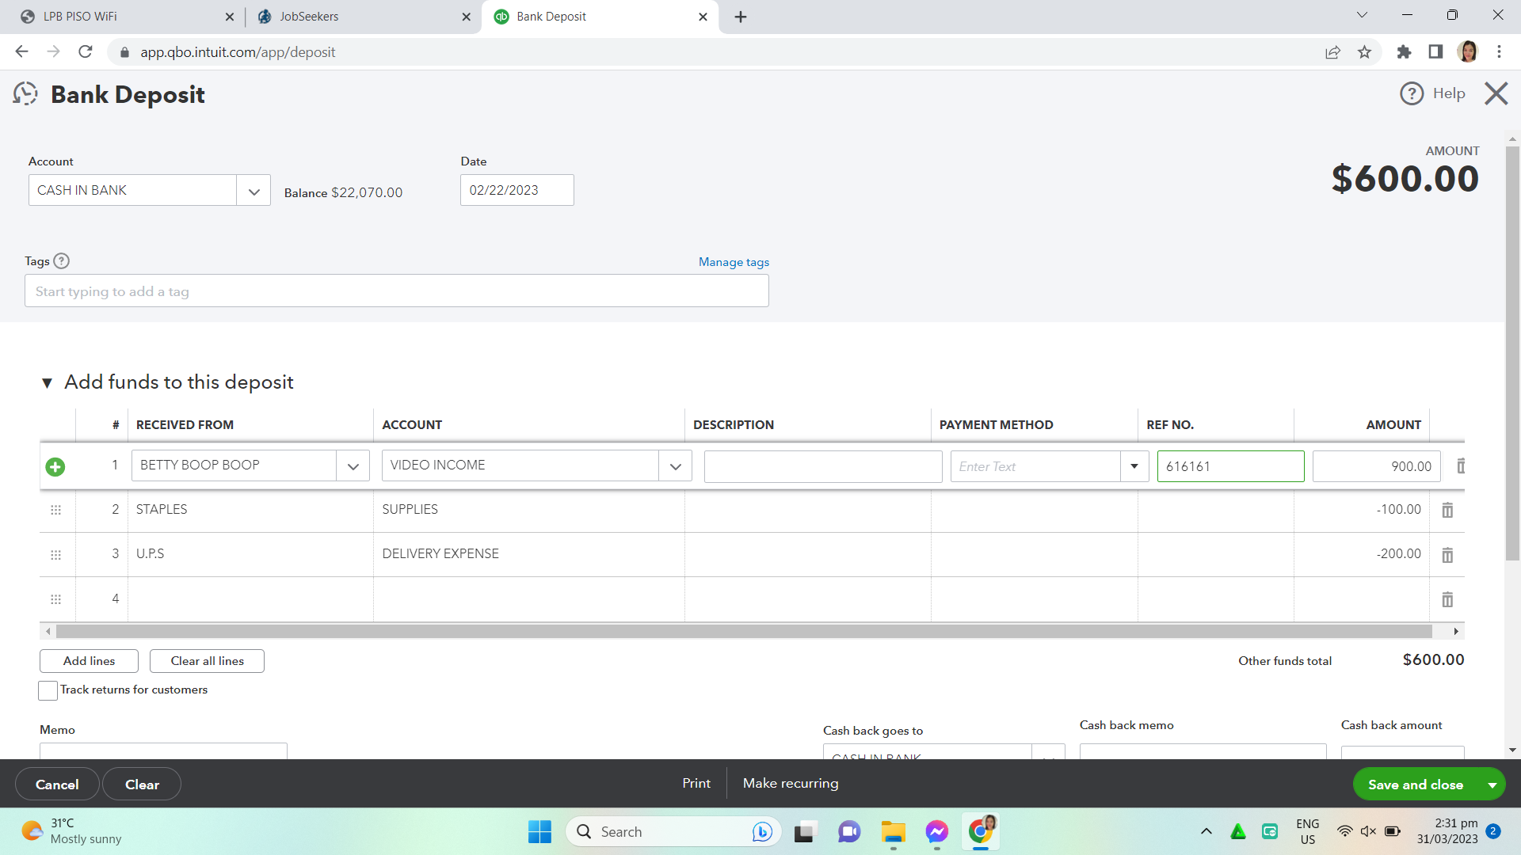This screenshot has height=855, width=1521.
Task: Click the Add lines button
Action: (89, 661)
